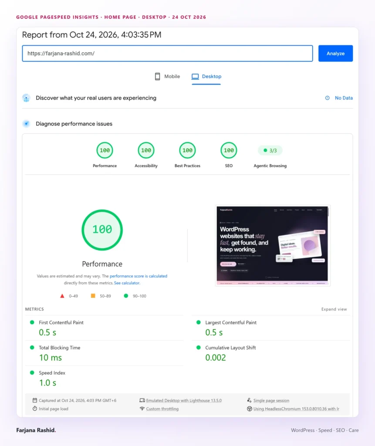
Task: Click the large 100 performance gauge
Action: (102, 230)
